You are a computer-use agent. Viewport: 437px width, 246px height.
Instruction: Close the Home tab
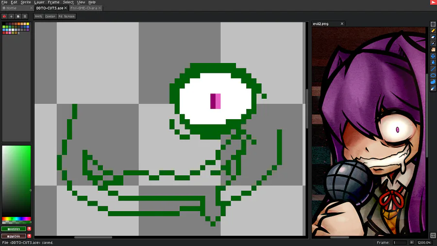[31, 8]
